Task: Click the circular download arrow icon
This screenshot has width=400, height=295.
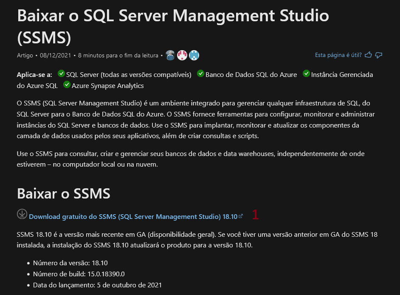Action: (x=22, y=214)
